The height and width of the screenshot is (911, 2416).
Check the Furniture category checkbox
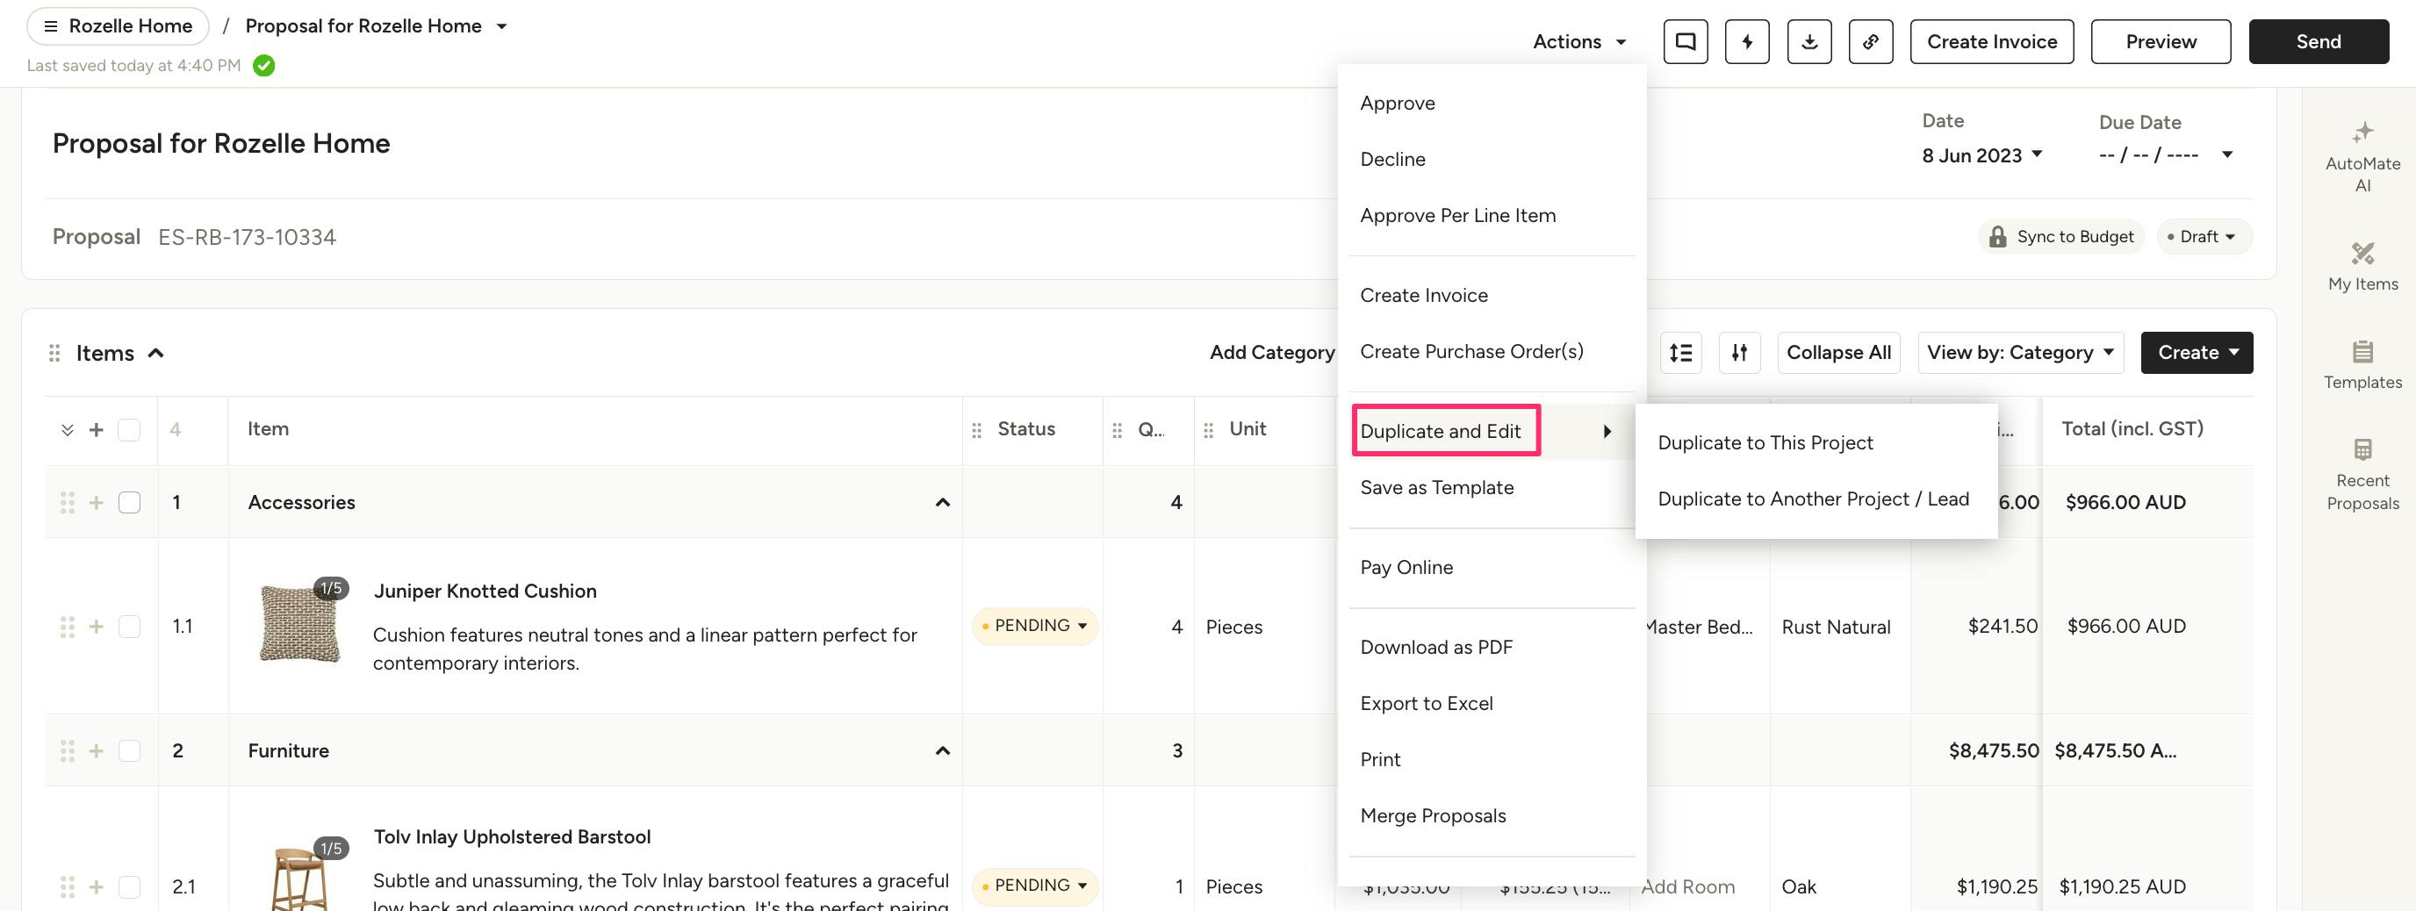point(129,750)
